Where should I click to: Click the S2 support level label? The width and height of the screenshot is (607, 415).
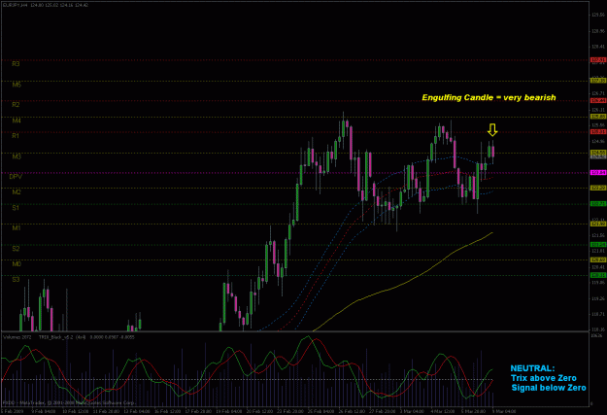pos(16,249)
